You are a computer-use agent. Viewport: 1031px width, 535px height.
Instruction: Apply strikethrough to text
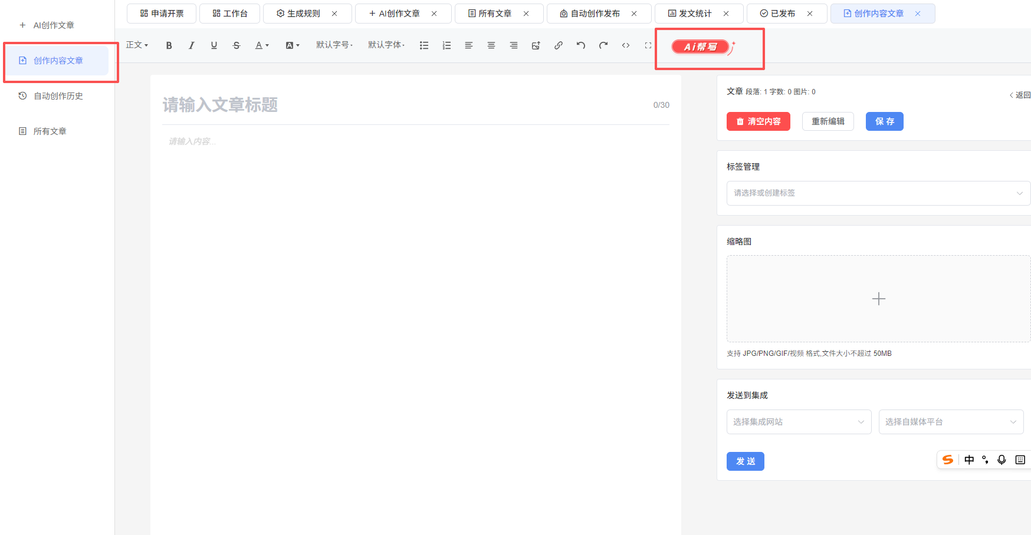click(237, 45)
